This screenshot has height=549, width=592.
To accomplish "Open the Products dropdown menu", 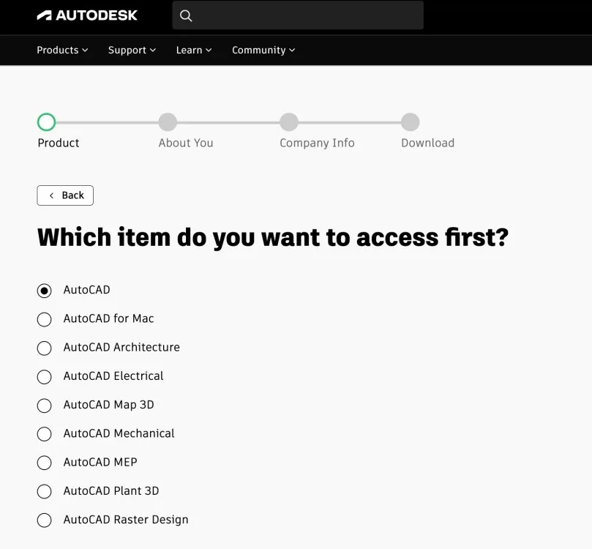I will 62,50.
